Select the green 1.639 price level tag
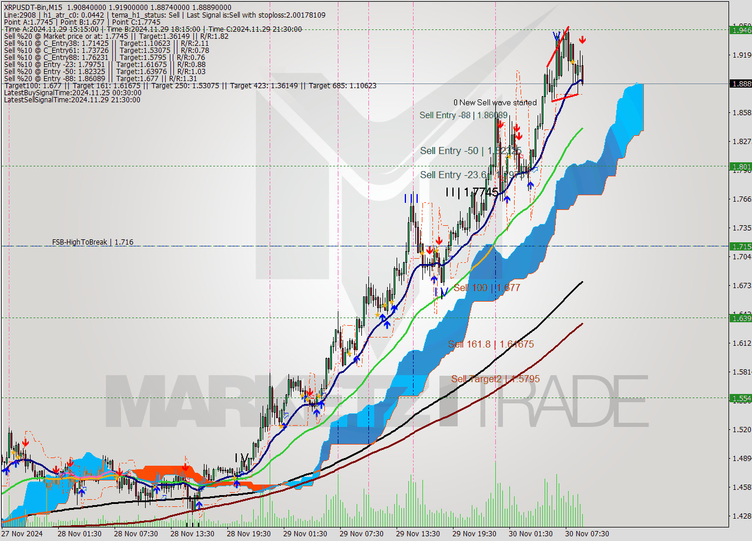Screen dimensions: 752x541 tap(740, 318)
